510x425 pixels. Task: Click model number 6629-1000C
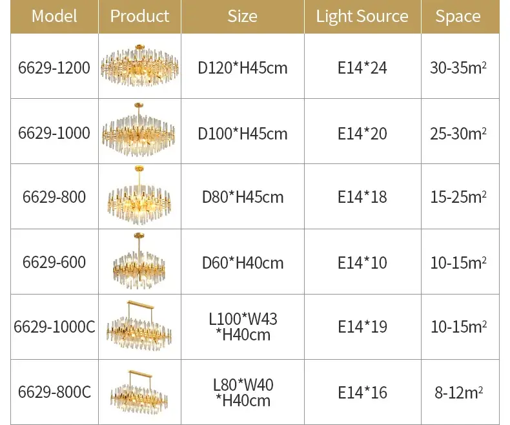coord(54,326)
